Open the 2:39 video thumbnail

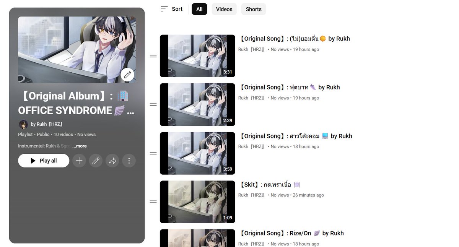click(197, 104)
